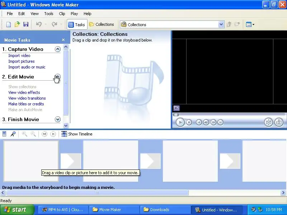Click the Play Storyboard icon
Screen dimensions: 287x215
(x=53, y=134)
